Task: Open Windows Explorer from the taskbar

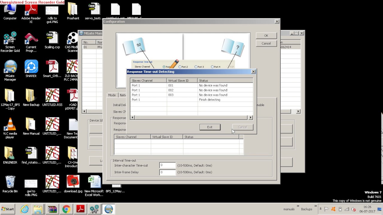Action: tap(38, 209)
